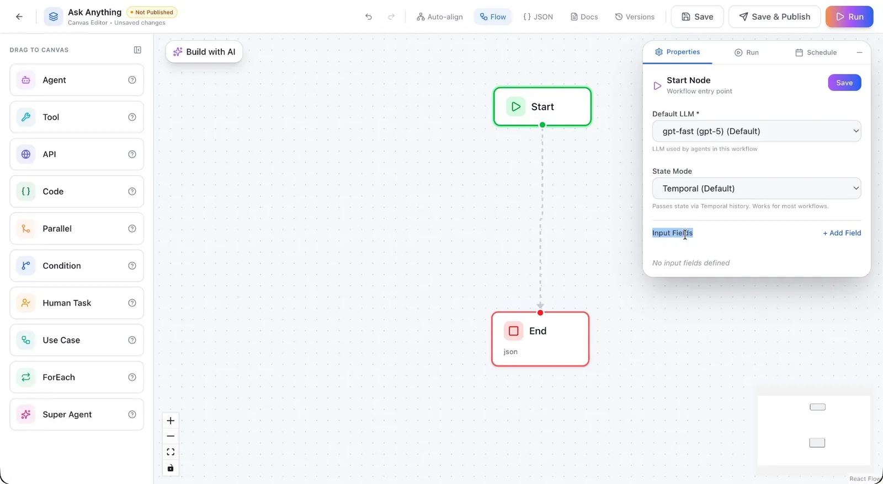Viewport: 883px width, 484px height.
Task: Open the Versions history
Action: [x=635, y=17]
